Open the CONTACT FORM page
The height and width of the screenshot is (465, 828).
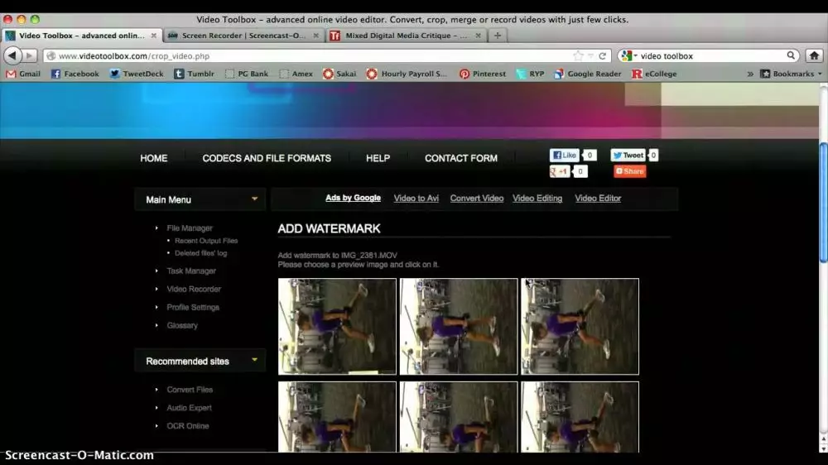(x=461, y=158)
